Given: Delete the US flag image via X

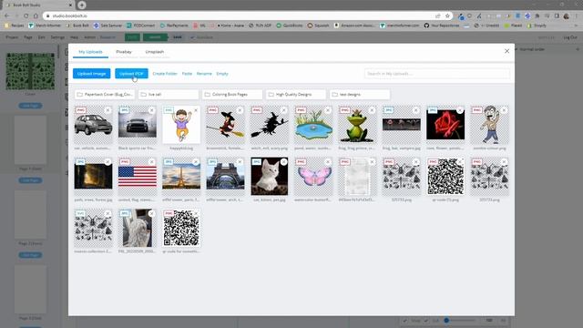Looking at the screenshot, I should click(x=152, y=162).
